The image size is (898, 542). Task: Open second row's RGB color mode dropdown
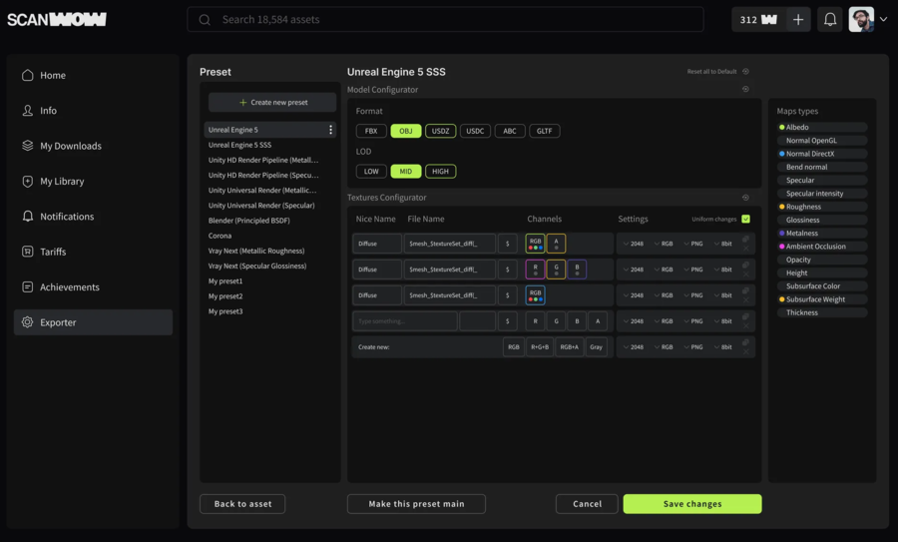664,270
